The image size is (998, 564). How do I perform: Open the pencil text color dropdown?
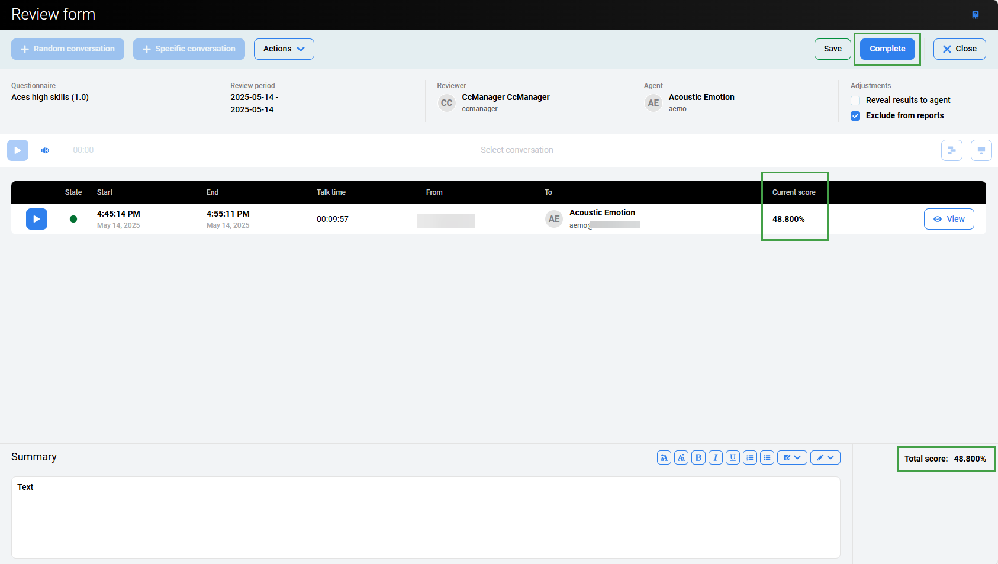coord(825,457)
